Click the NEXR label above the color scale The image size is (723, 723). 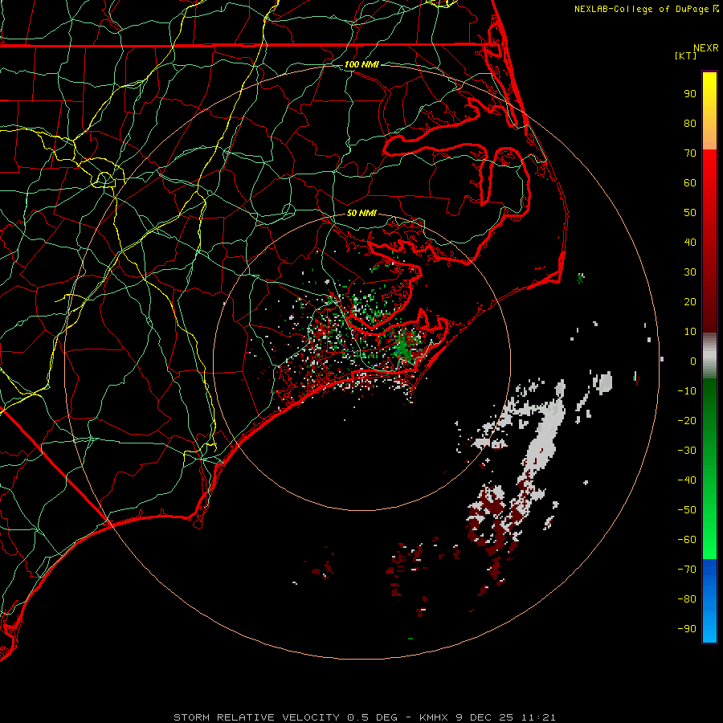tap(706, 48)
